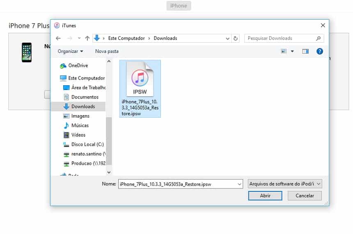Select OneDrive in navigation pane
Image resolution: width=353 pixels, height=234 pixels.
(78, 66)
